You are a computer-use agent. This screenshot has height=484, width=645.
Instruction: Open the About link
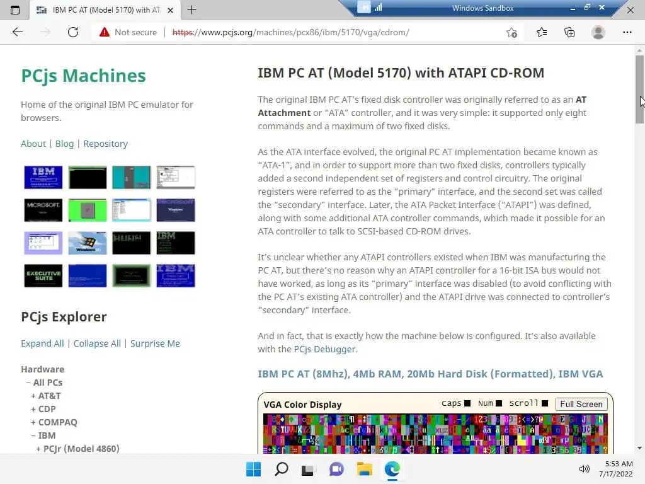click(x=33, y=144)
